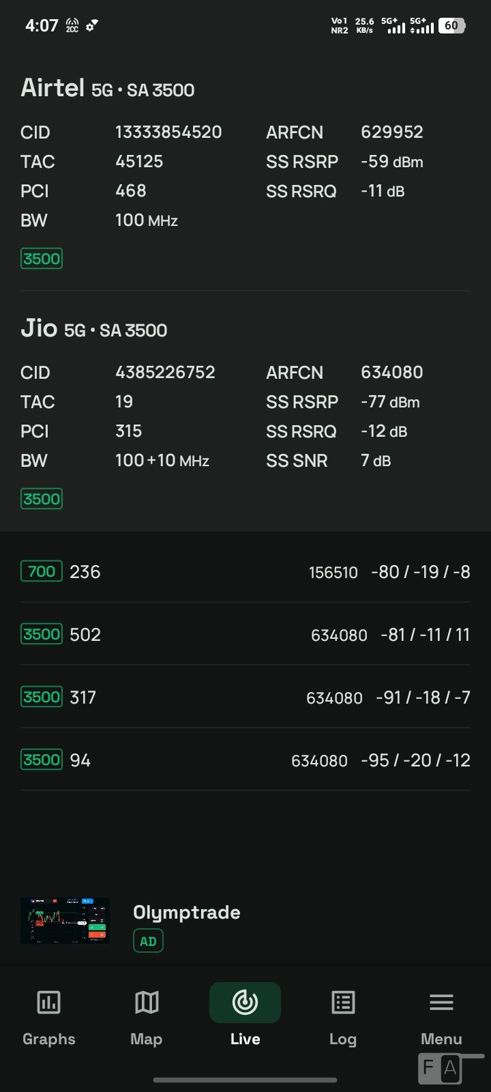
Task: Tap the Jio ARFCN value 634080
Action: [392, 372]
